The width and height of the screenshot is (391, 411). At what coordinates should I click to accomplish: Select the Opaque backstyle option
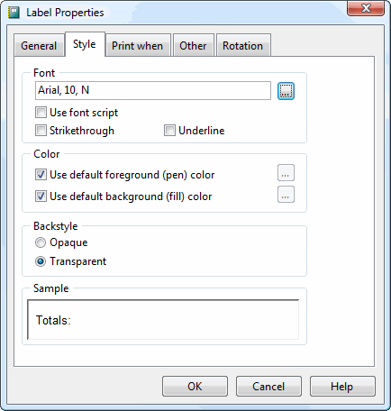(41, 242)
